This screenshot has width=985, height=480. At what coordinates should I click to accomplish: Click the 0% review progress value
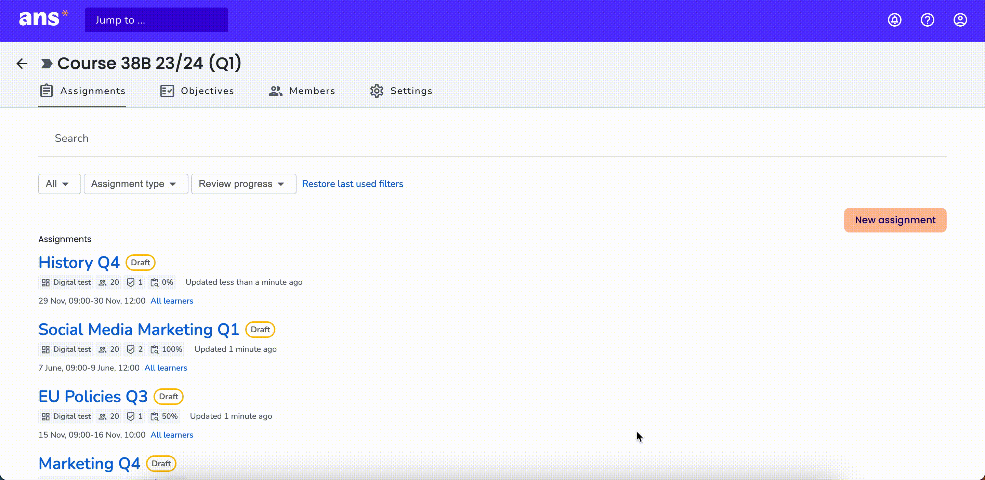tap(168, 282)
